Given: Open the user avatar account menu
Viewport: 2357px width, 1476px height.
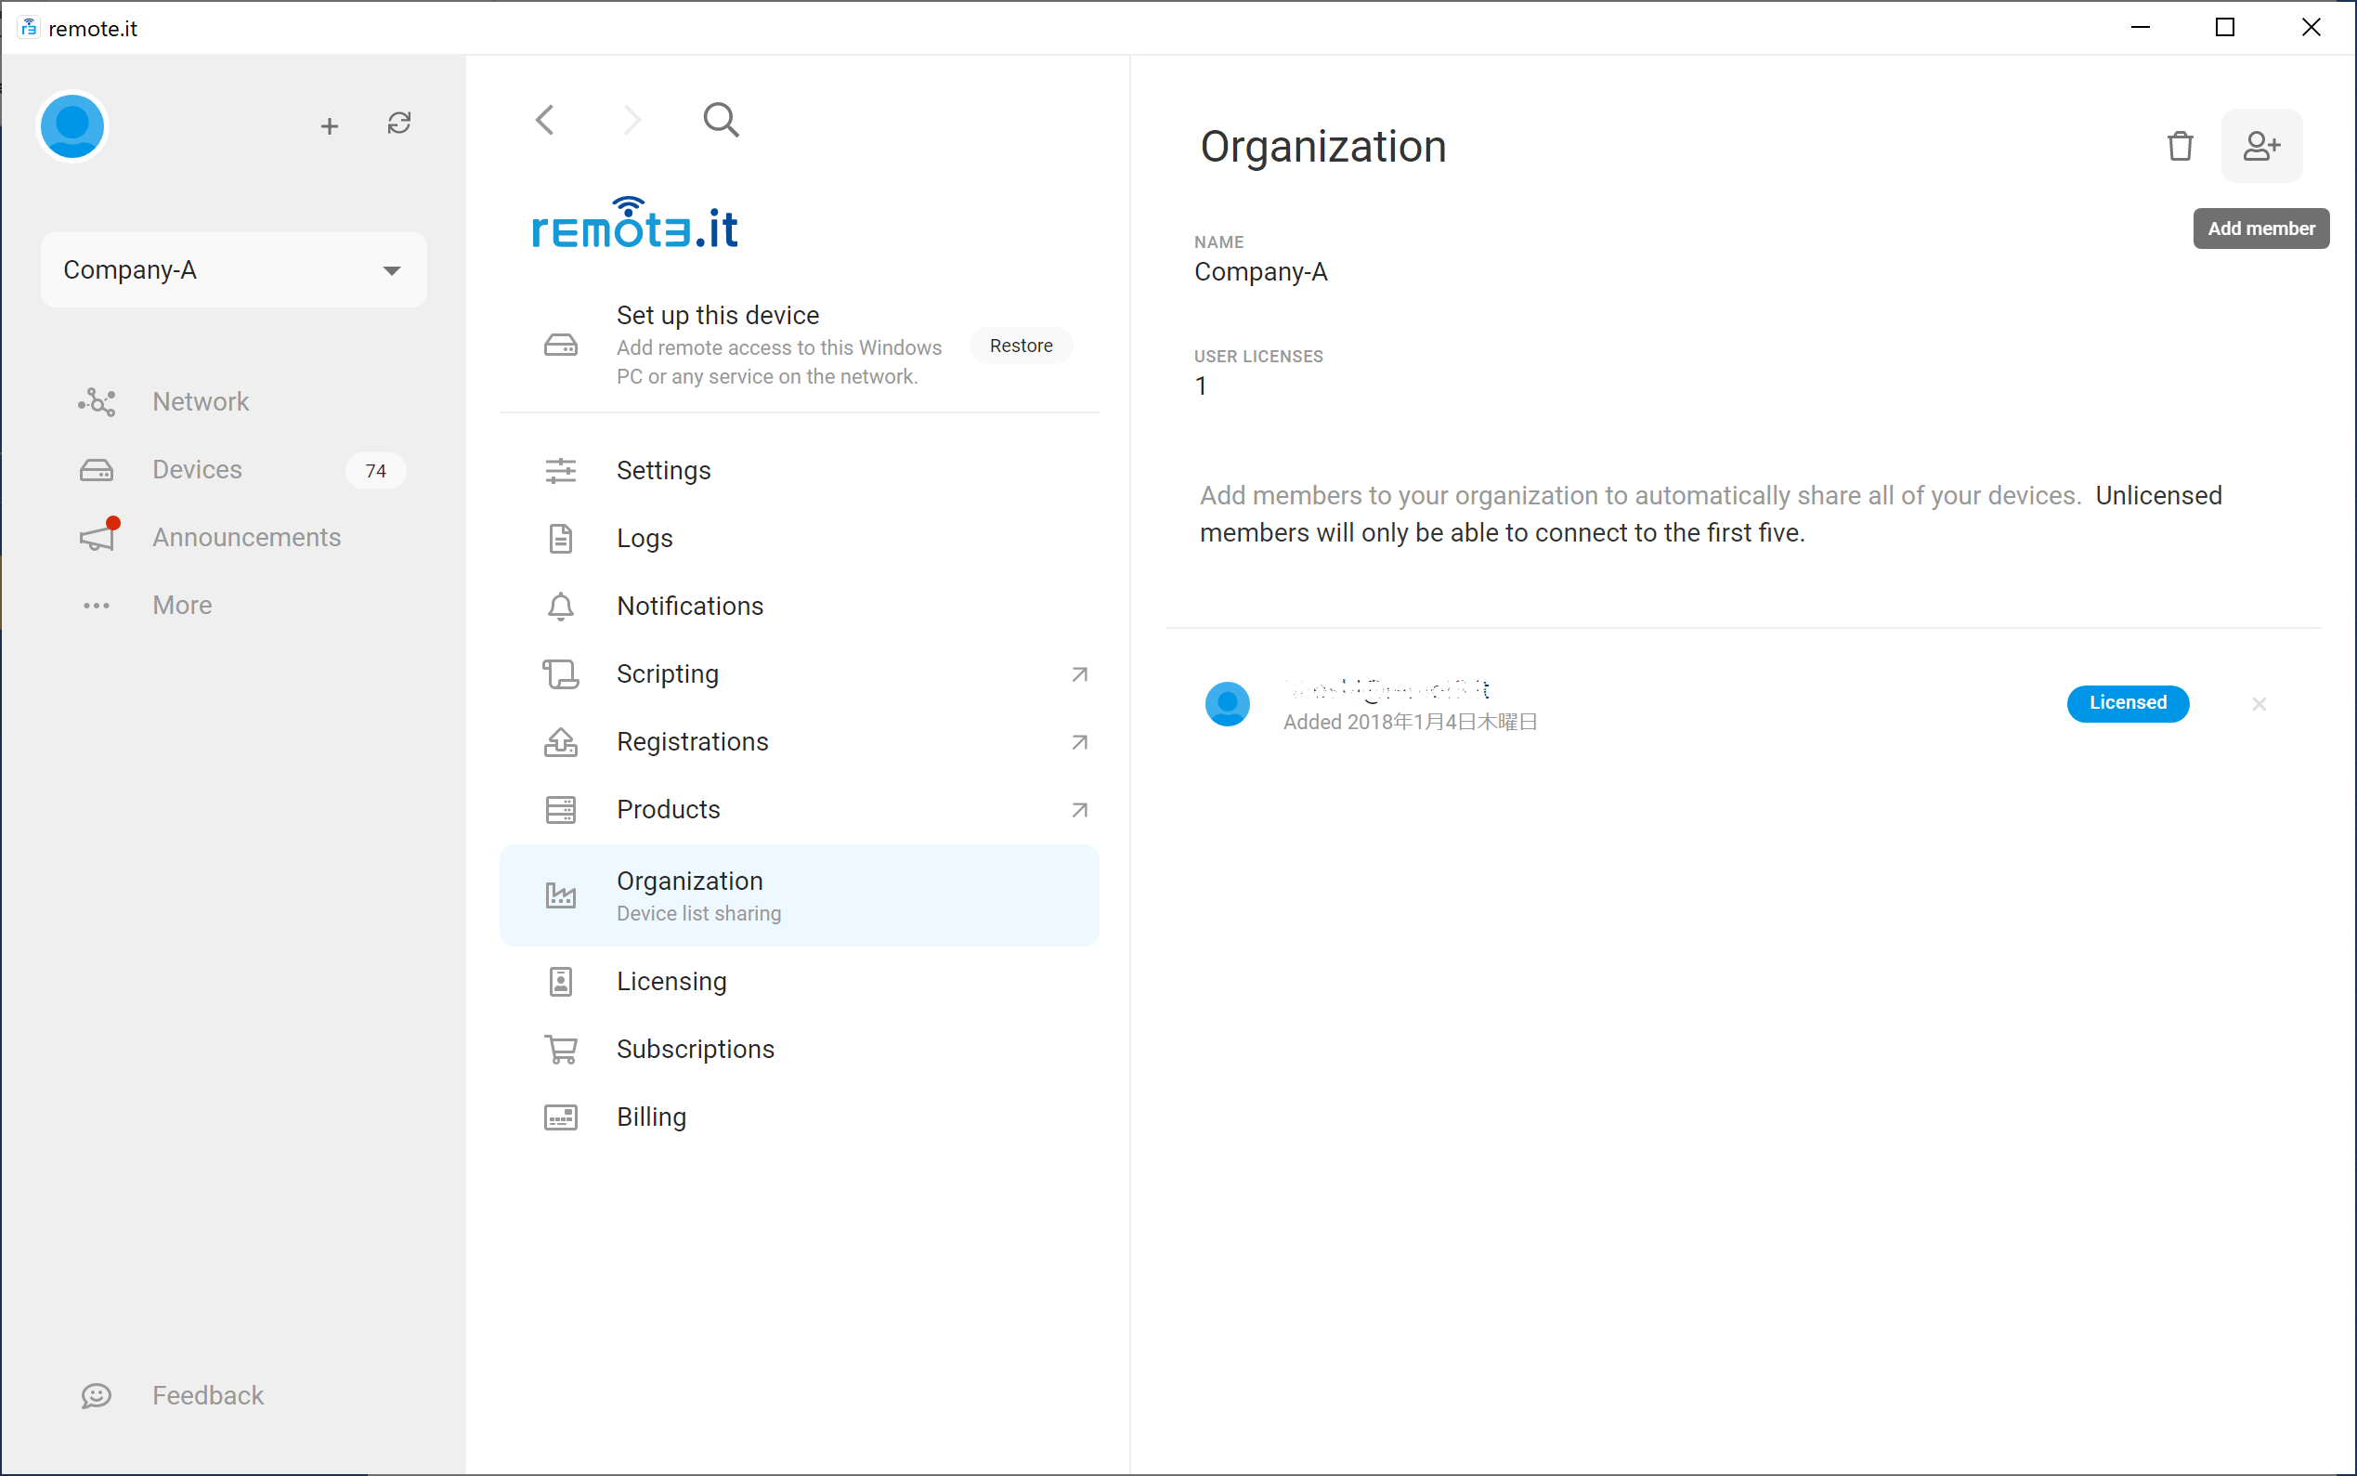Looking at the screenshot, I should [72, 126].
